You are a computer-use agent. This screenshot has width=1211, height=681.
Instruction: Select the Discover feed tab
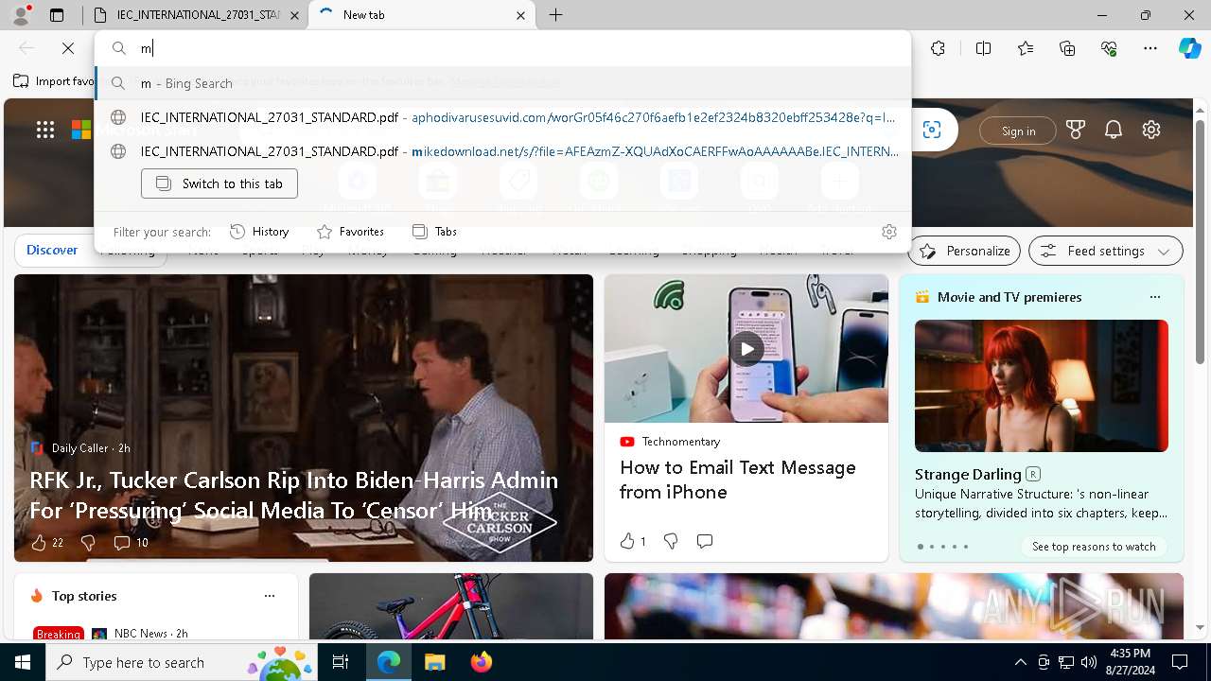coord(52,251)
